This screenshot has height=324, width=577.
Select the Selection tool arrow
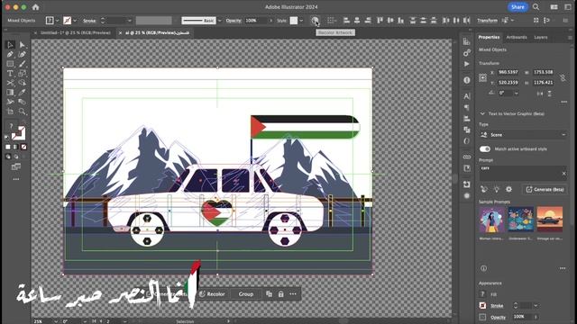point(10,45)
